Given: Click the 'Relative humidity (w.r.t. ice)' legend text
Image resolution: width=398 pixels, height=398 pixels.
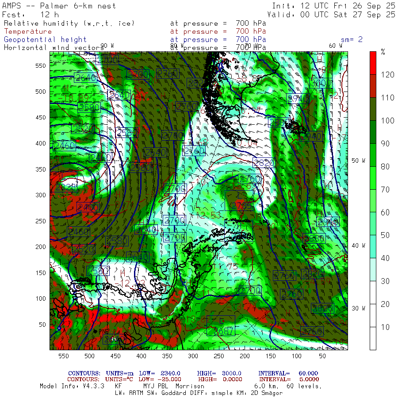Looking at the screenshot, I should pos(69,23).
